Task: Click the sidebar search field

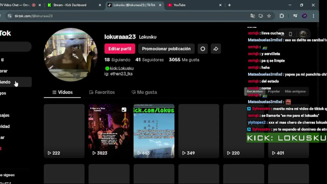Action: coord(15,47)
